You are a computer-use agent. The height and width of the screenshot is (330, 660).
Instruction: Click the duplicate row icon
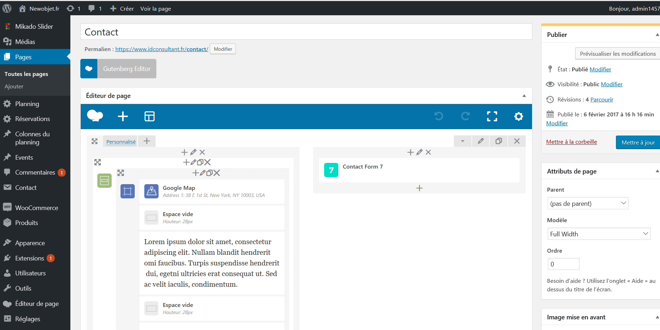(499, 141)
